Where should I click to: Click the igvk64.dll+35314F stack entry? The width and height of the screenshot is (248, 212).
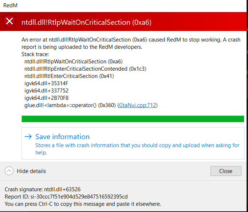(46, 83)
